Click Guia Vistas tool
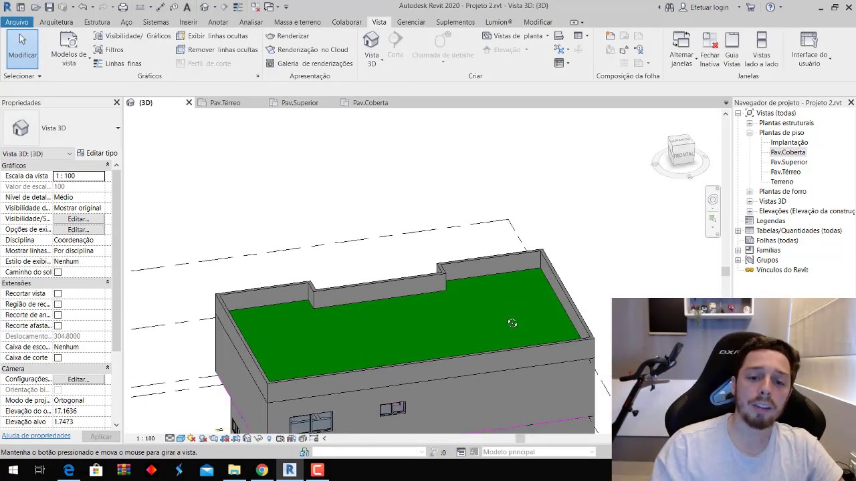The width and height of the screenshot is (856, 481). [x=732, y=49]
